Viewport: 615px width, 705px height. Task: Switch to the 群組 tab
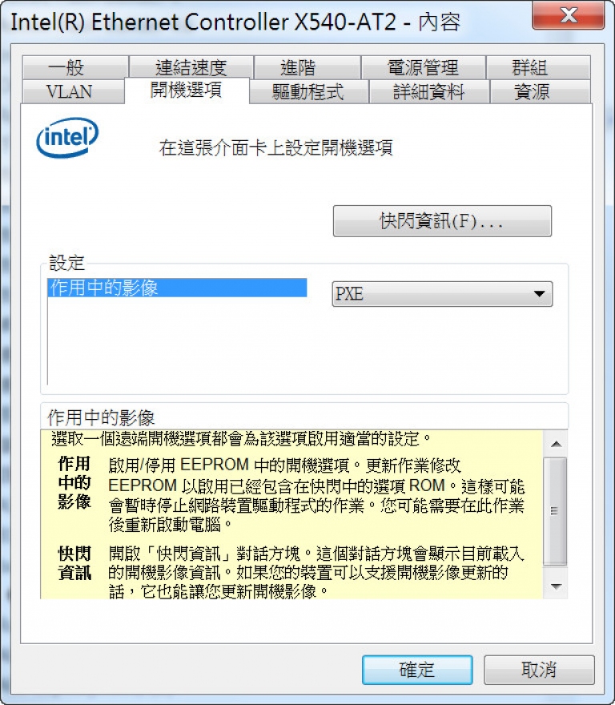coord(538,67)
